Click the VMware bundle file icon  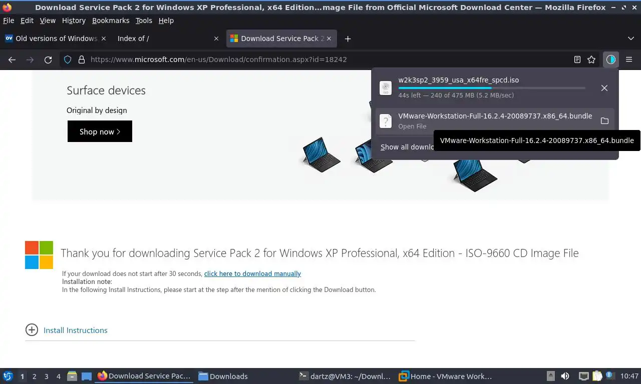386,121
